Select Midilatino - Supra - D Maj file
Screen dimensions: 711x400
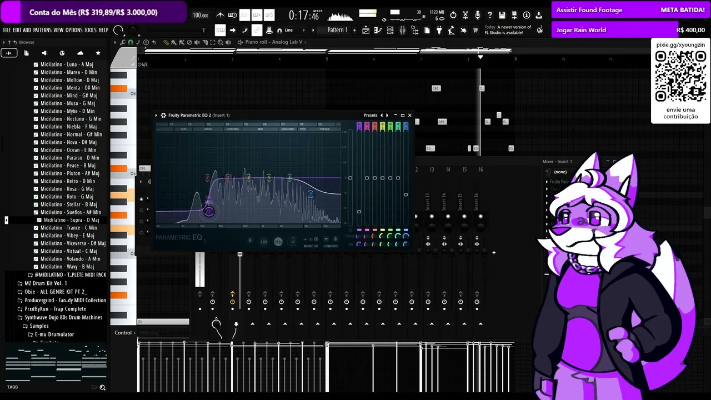pos(68,220)
